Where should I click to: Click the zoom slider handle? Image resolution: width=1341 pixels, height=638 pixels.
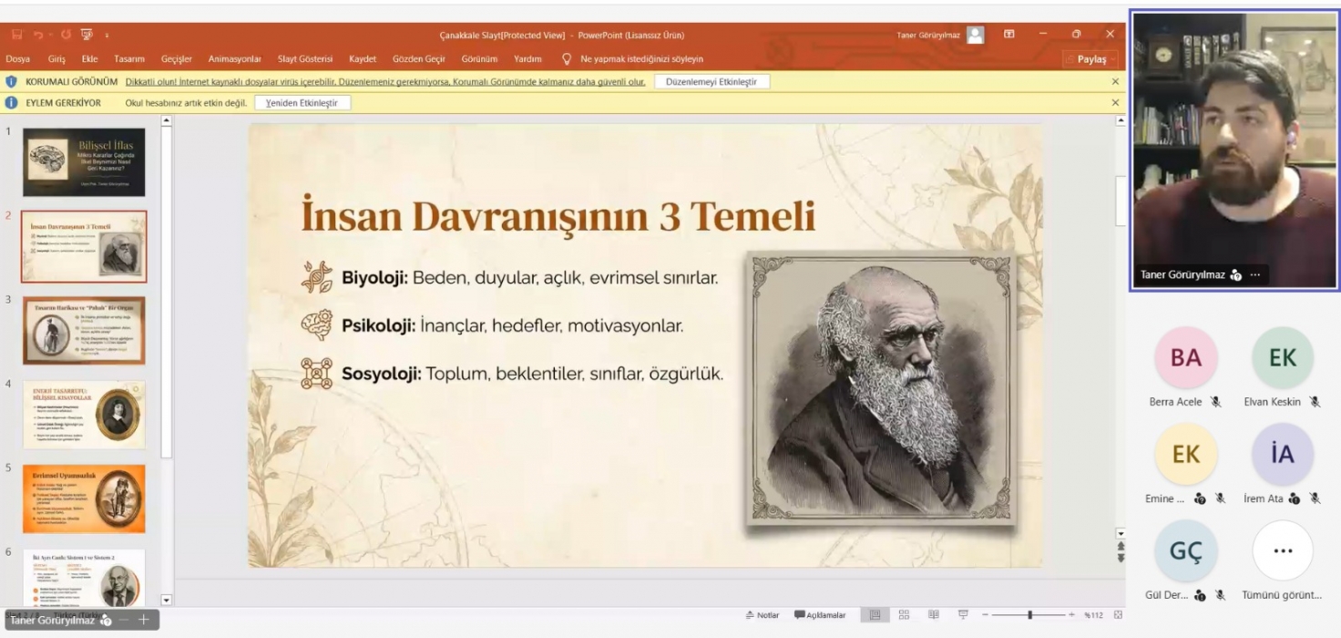pyautogui.click(x=1029, y=615)
